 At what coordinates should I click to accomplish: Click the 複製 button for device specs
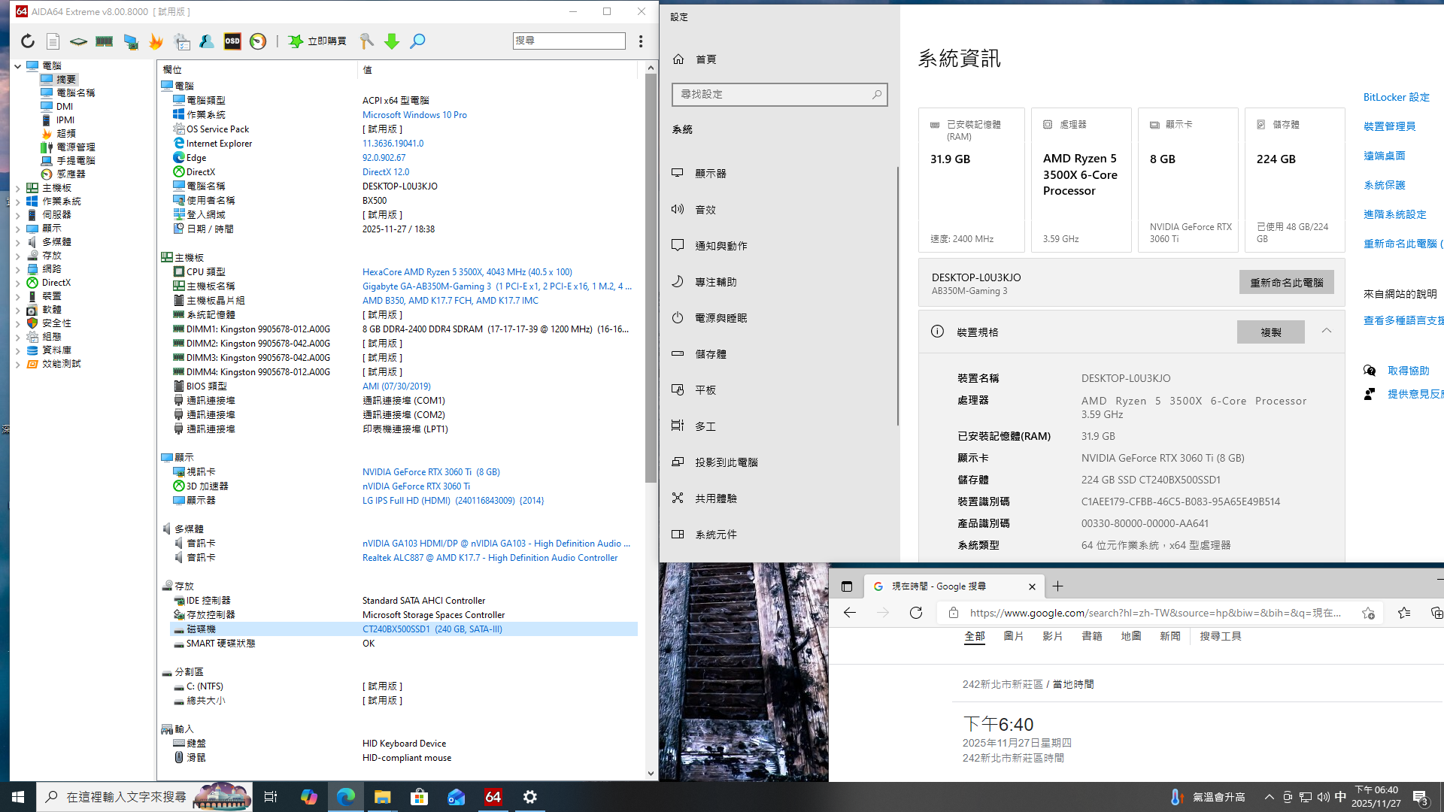[1270, 332]
